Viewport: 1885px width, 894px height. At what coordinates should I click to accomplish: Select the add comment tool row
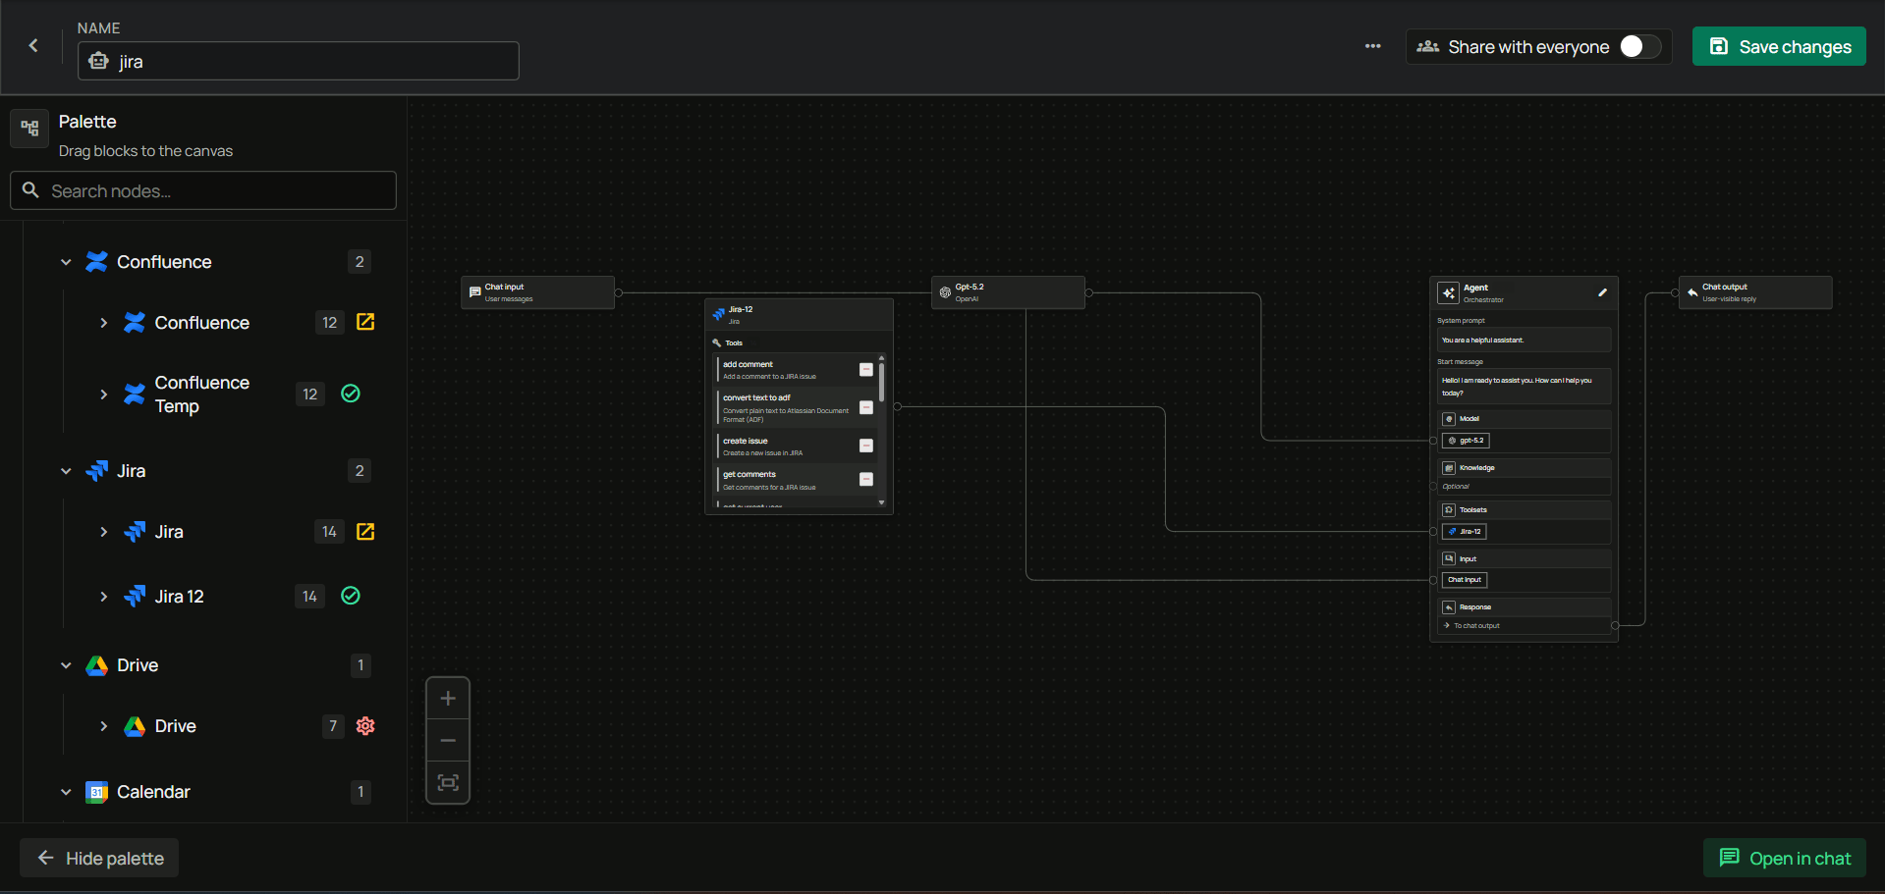click(797, 370)
